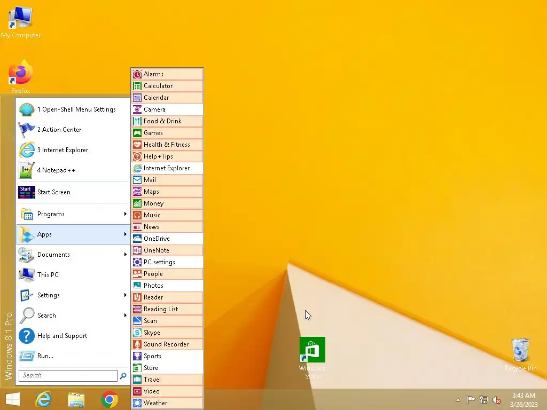Open the Sports app
This screenshot has width=547, height=410.
click(167, 356)
